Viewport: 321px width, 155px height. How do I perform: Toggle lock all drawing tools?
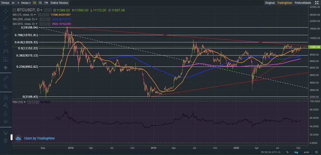click(x=6, y=113)
